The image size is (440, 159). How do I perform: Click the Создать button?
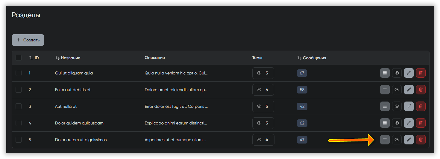click(x=28, y=40)
